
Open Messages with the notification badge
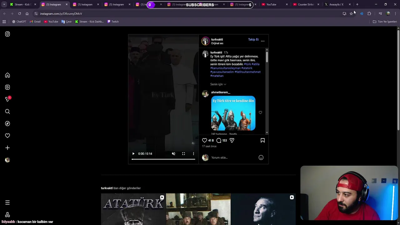coord(7,99)
